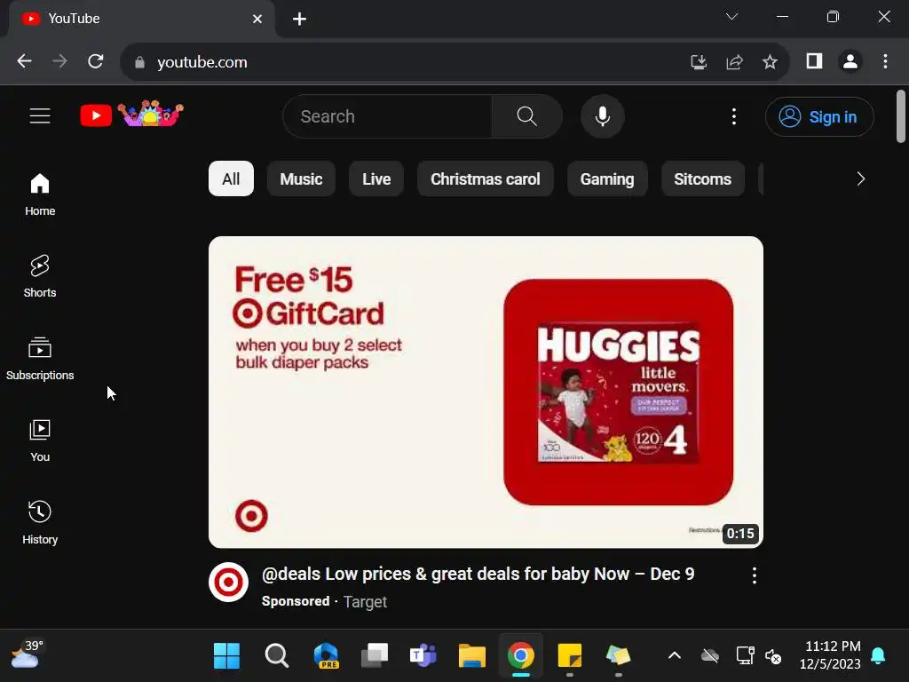Screen dimensions: 909x682
Task: Select the Gaming filter chip
Action: [x=607, y=178]
